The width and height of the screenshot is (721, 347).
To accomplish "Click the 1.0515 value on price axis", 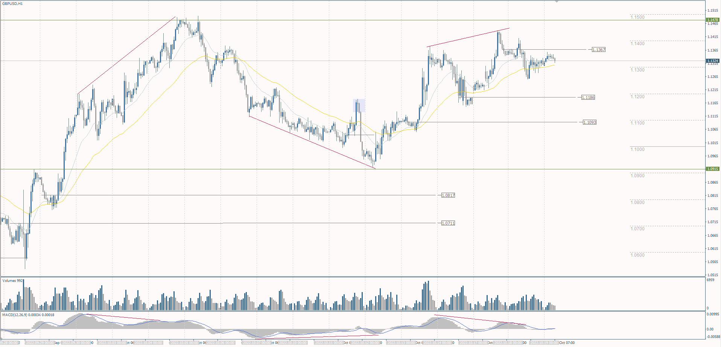I will click(x=713, y=275).
